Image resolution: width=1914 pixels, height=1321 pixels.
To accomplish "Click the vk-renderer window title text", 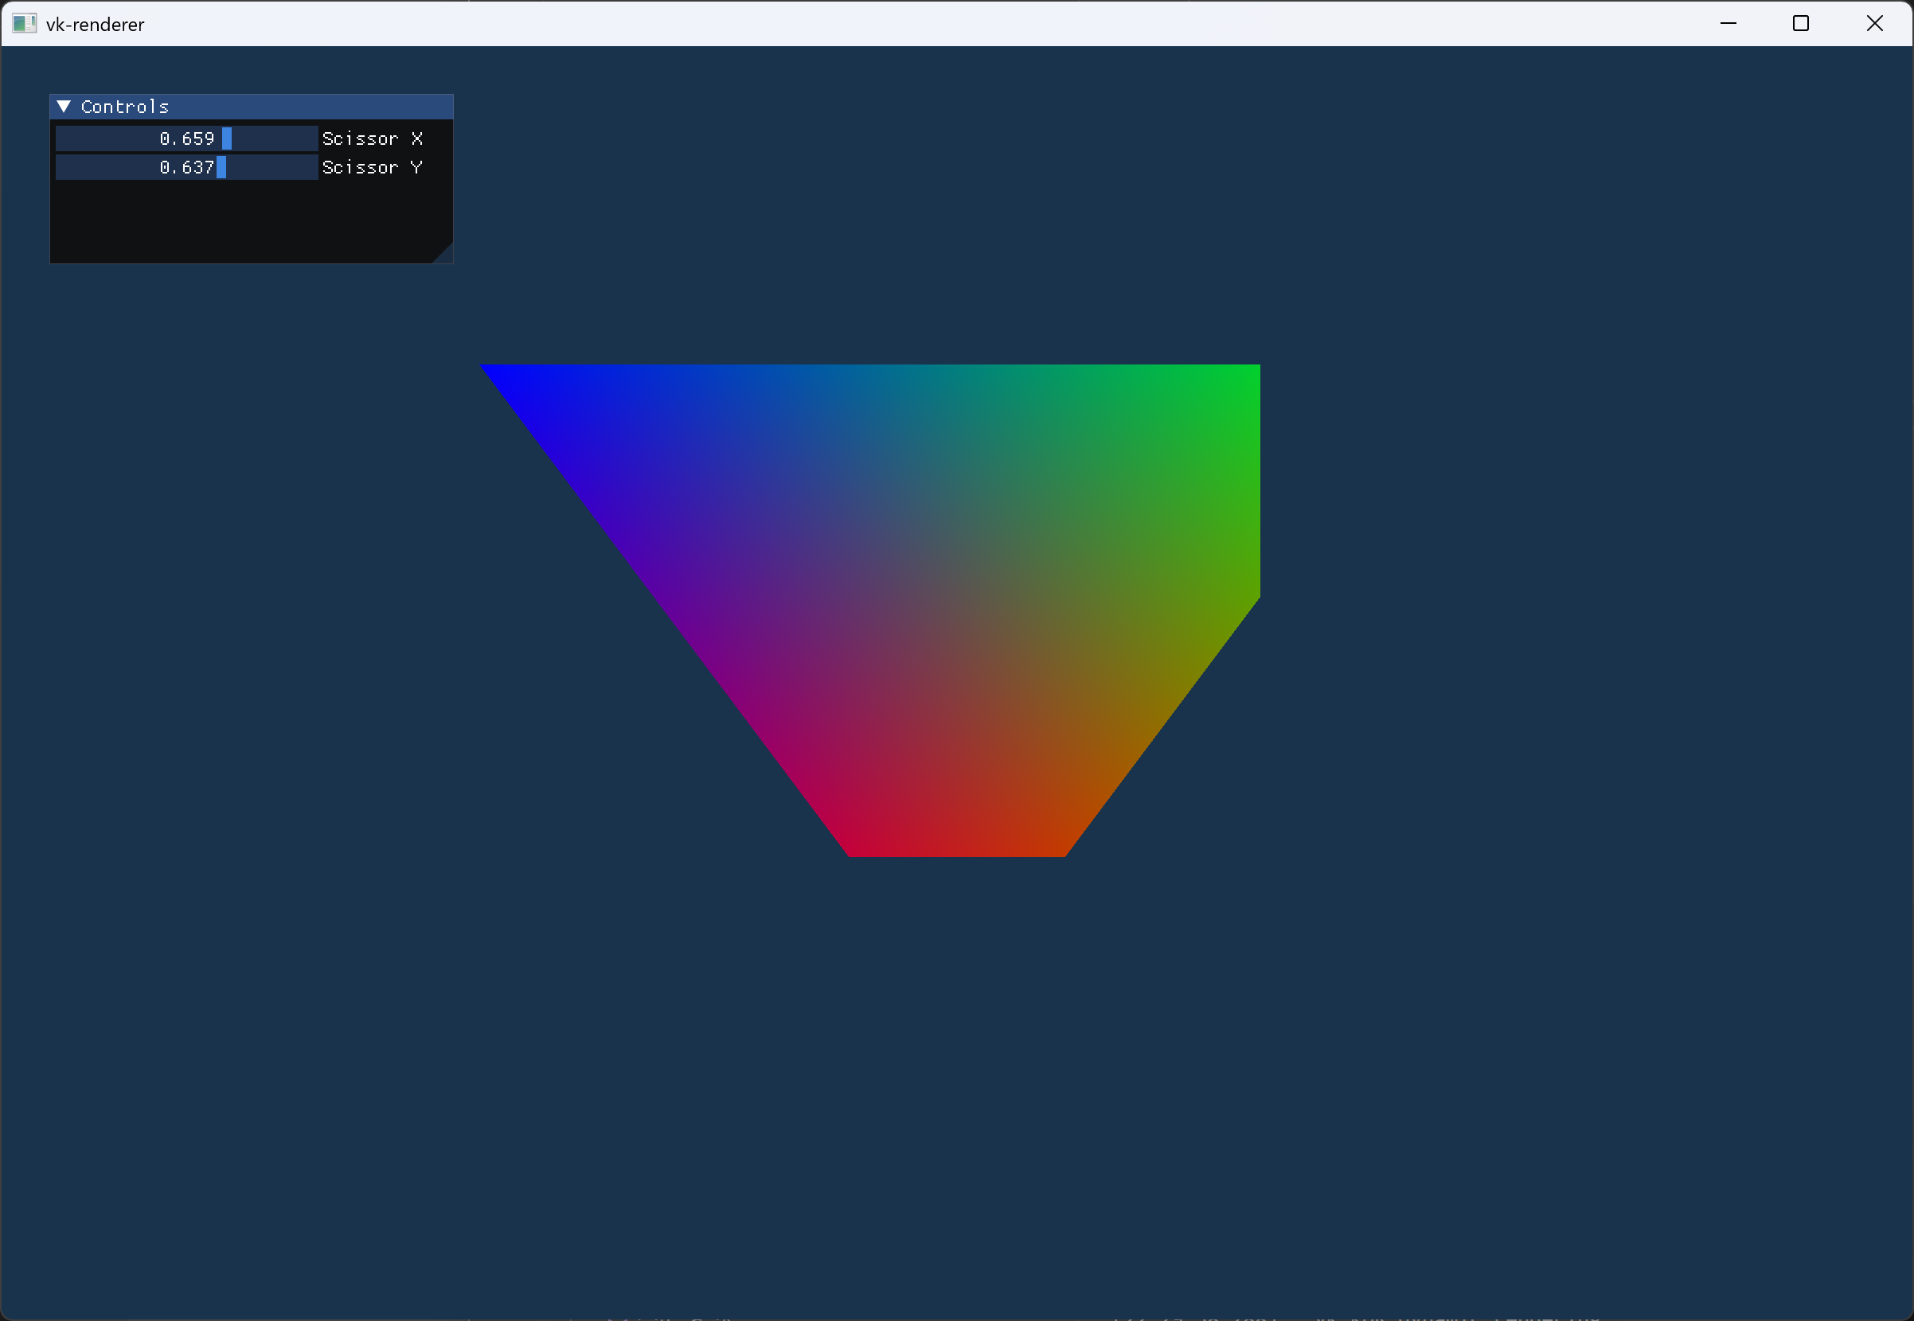I will (x=96, y=25).
